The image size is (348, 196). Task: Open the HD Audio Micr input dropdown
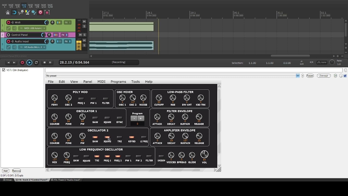(x=33, y=47)
